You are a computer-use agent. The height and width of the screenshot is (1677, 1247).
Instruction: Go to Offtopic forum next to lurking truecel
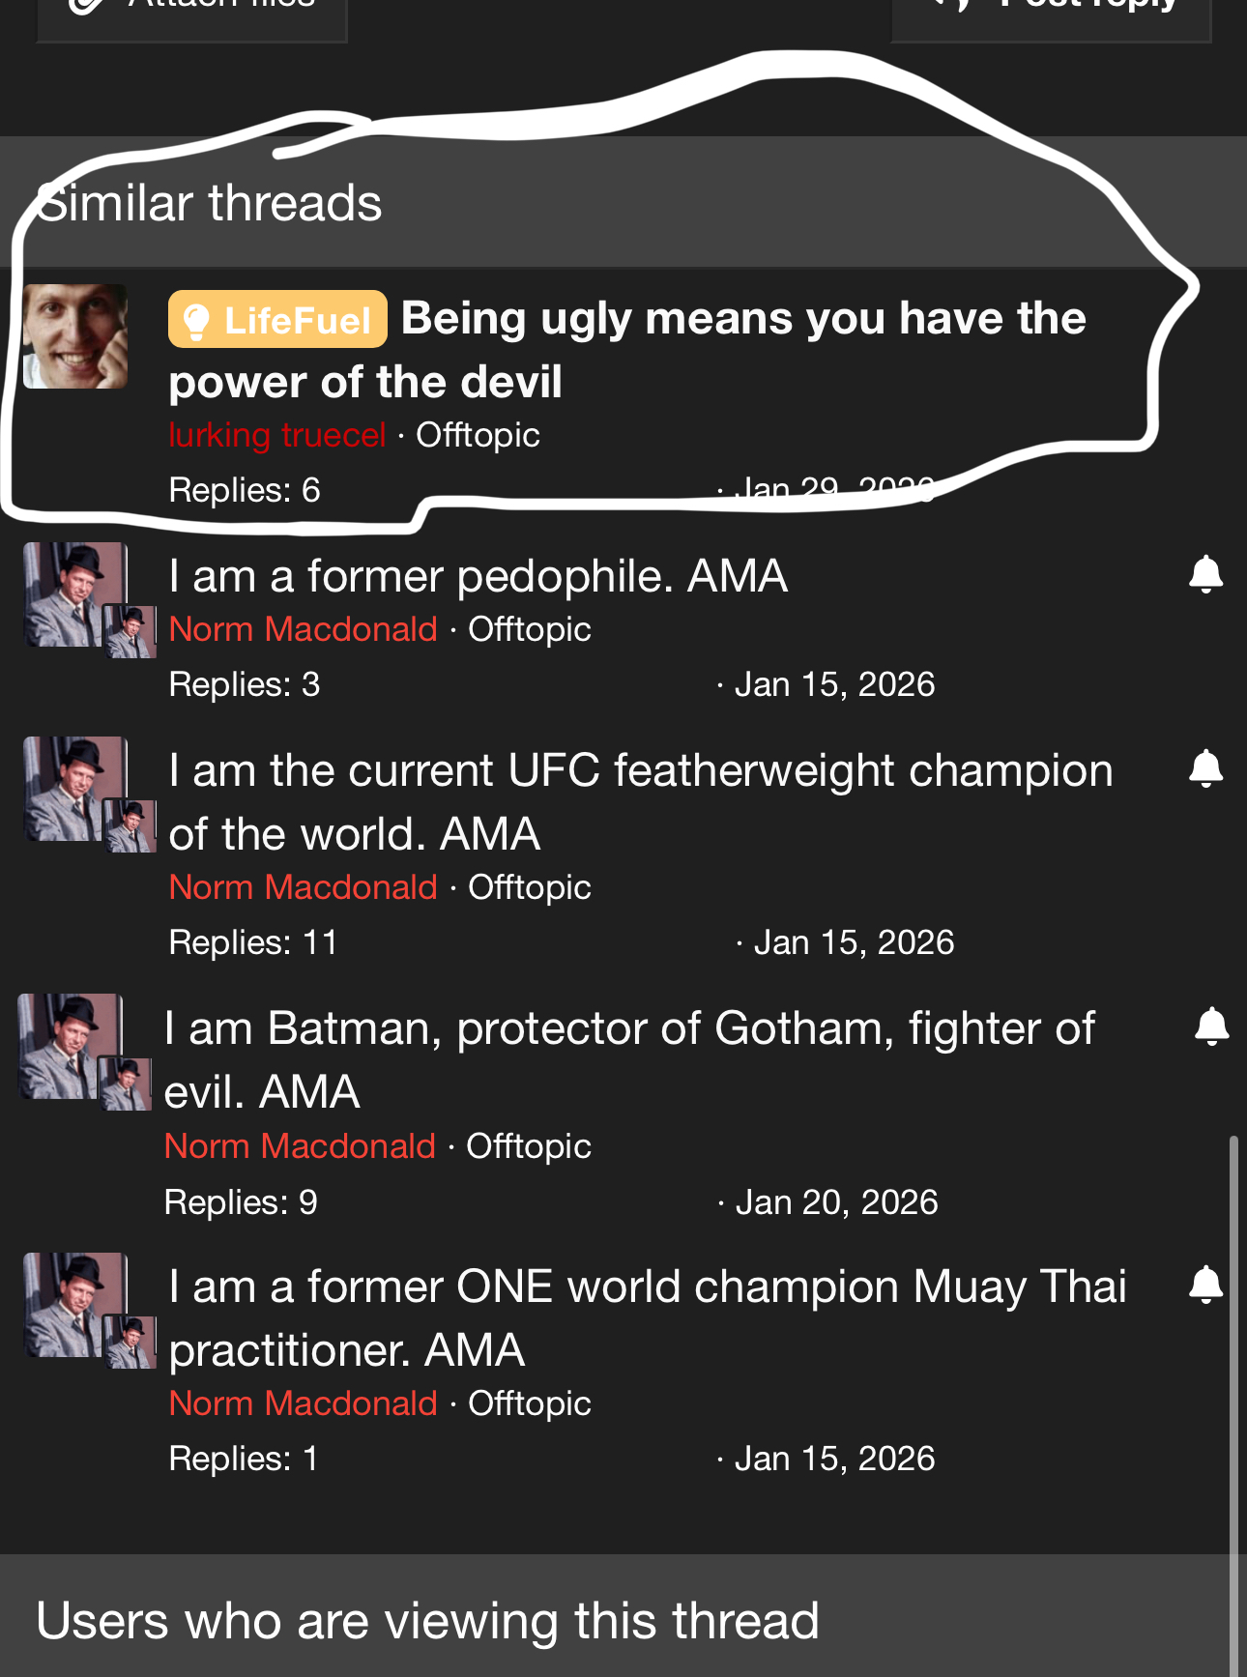[478, 435]
